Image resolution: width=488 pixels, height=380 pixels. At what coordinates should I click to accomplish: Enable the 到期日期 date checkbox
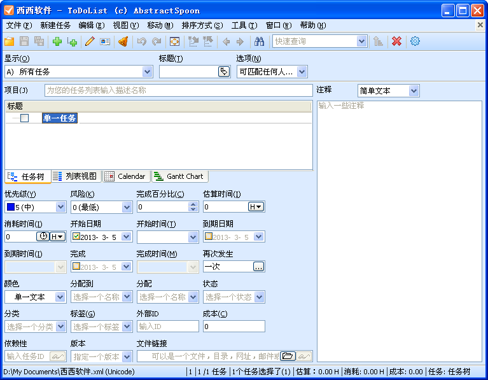[x=208, y=237]
